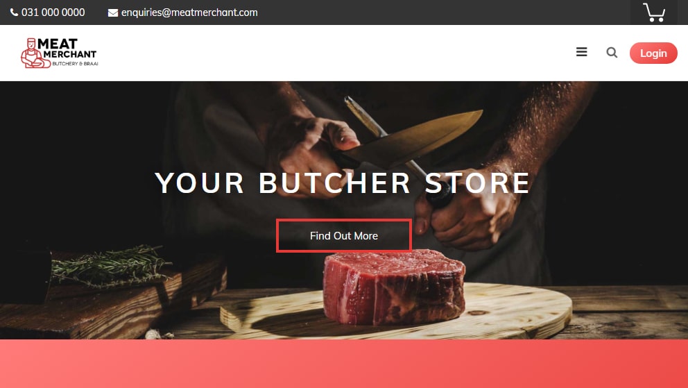Click the YOUR BUTCHER STORE heading
Image resolution: width=688 pixels, height=388 pixels.
point(343,183)
